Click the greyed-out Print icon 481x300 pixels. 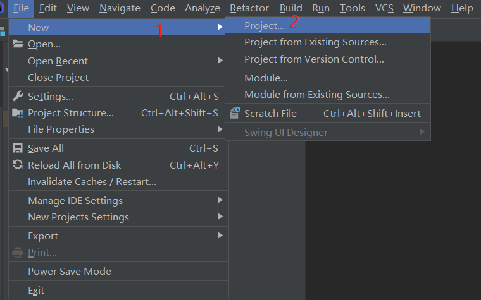tap(18, 253)
